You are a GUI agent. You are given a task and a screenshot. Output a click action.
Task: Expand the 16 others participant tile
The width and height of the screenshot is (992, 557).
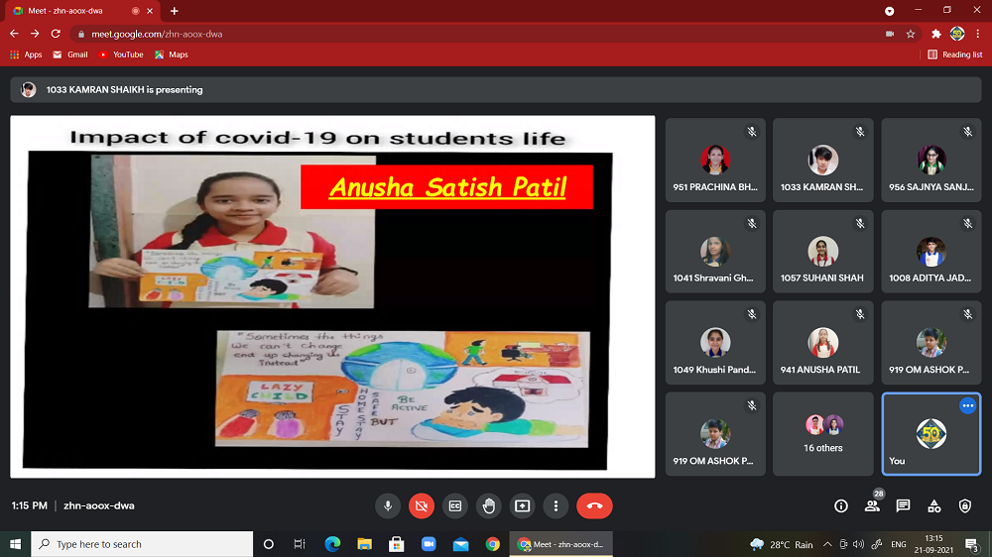822,433
